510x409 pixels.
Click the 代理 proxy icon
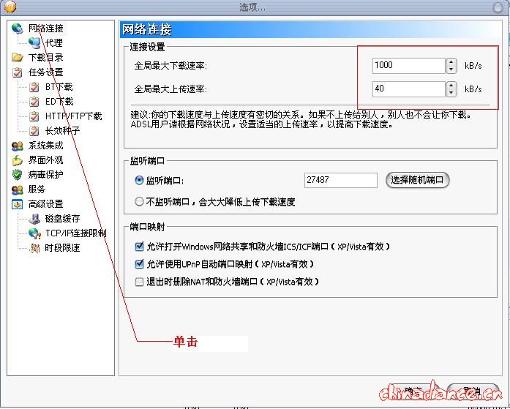coord(34,43)
